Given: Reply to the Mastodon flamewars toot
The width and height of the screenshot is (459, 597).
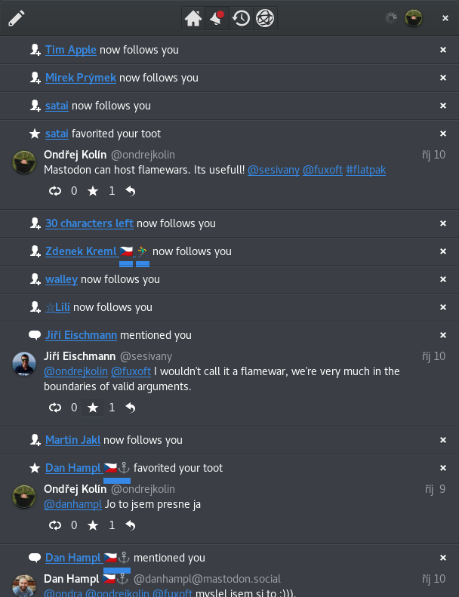Looking at the screenshot, I should point(131,191).
